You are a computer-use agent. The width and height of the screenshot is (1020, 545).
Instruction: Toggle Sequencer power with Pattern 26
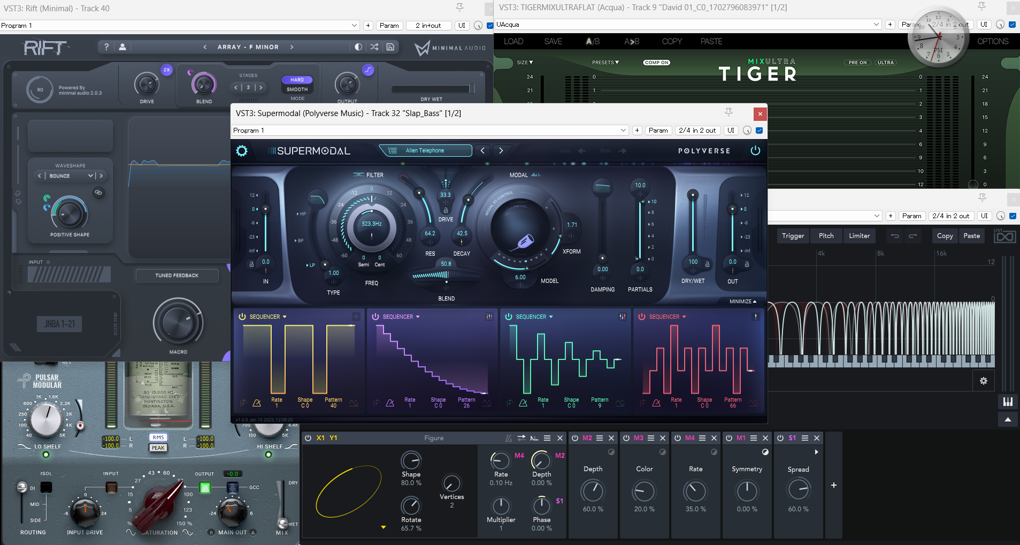pos(375,317)
